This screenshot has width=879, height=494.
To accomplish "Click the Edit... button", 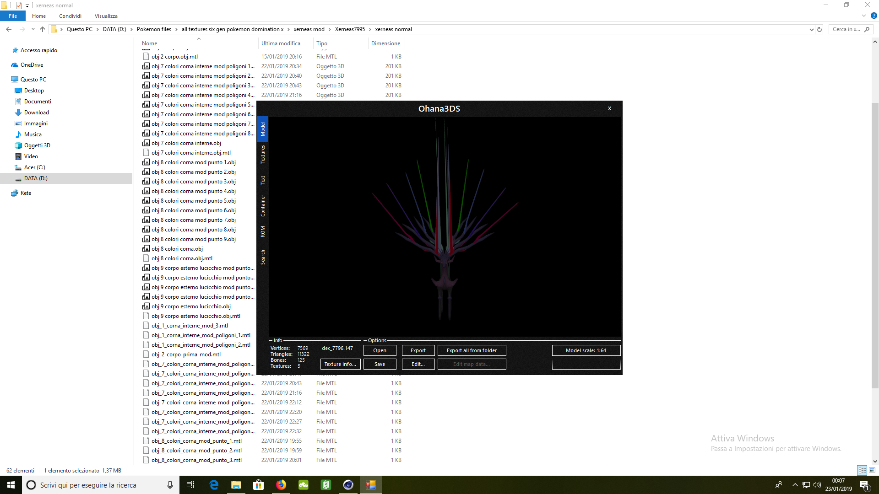I will (418, 364).
